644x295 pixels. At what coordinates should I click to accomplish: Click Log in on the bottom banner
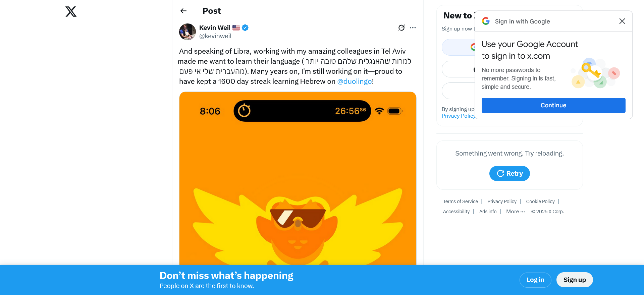(535, 280)
